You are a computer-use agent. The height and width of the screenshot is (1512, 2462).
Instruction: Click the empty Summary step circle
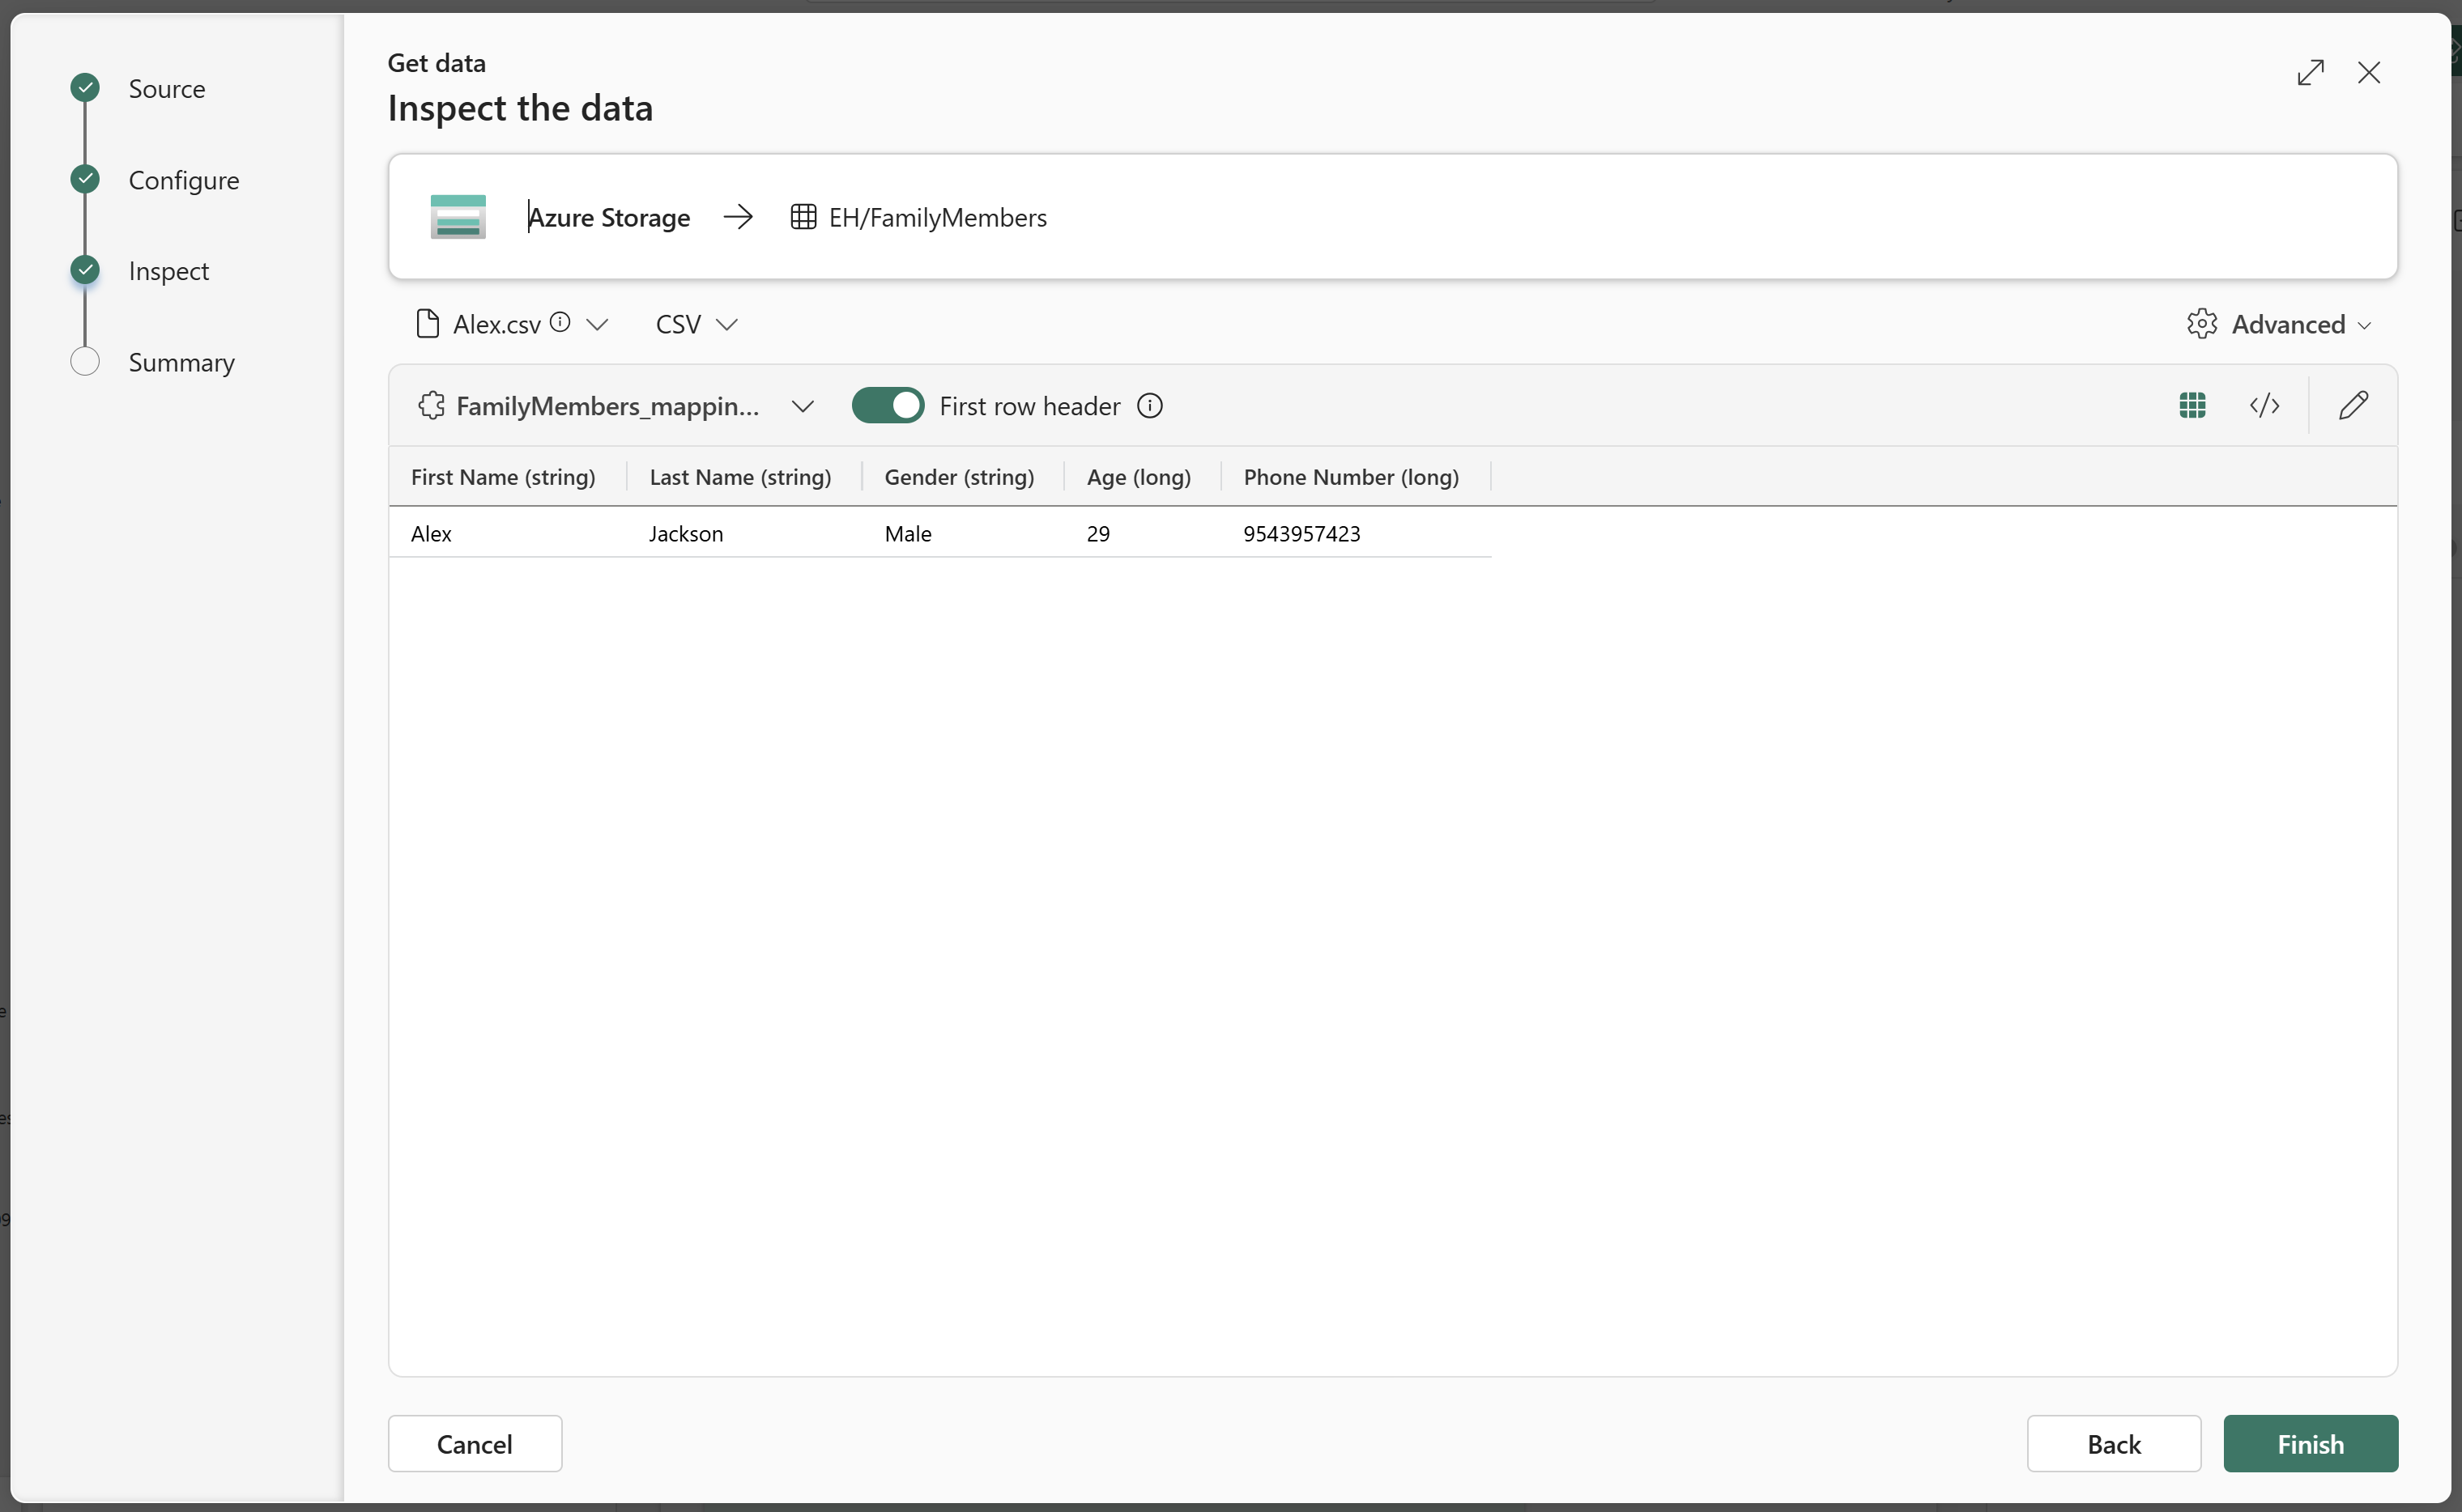tap(85, 360)
